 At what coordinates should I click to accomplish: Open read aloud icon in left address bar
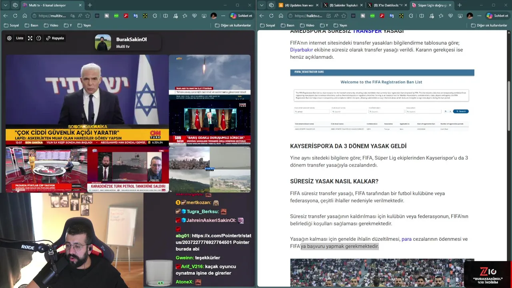pos(80,16)
